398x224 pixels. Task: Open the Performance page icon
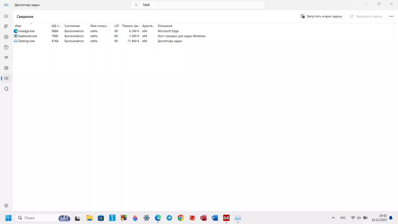[x=6, y=37]
